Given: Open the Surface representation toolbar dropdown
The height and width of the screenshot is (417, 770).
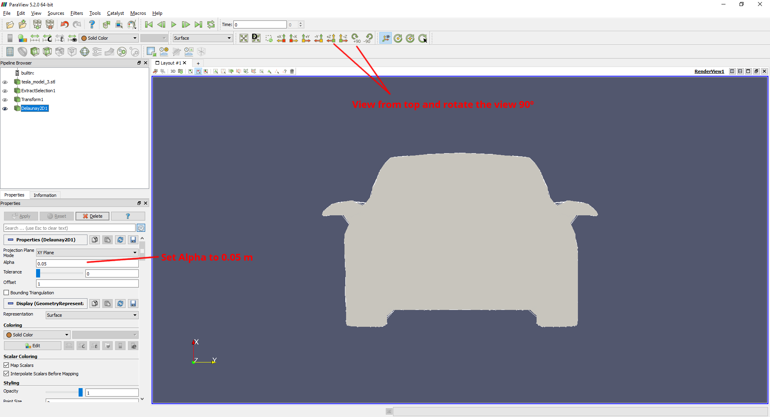Looking at the screenshot, I should (x=203, y=38).
